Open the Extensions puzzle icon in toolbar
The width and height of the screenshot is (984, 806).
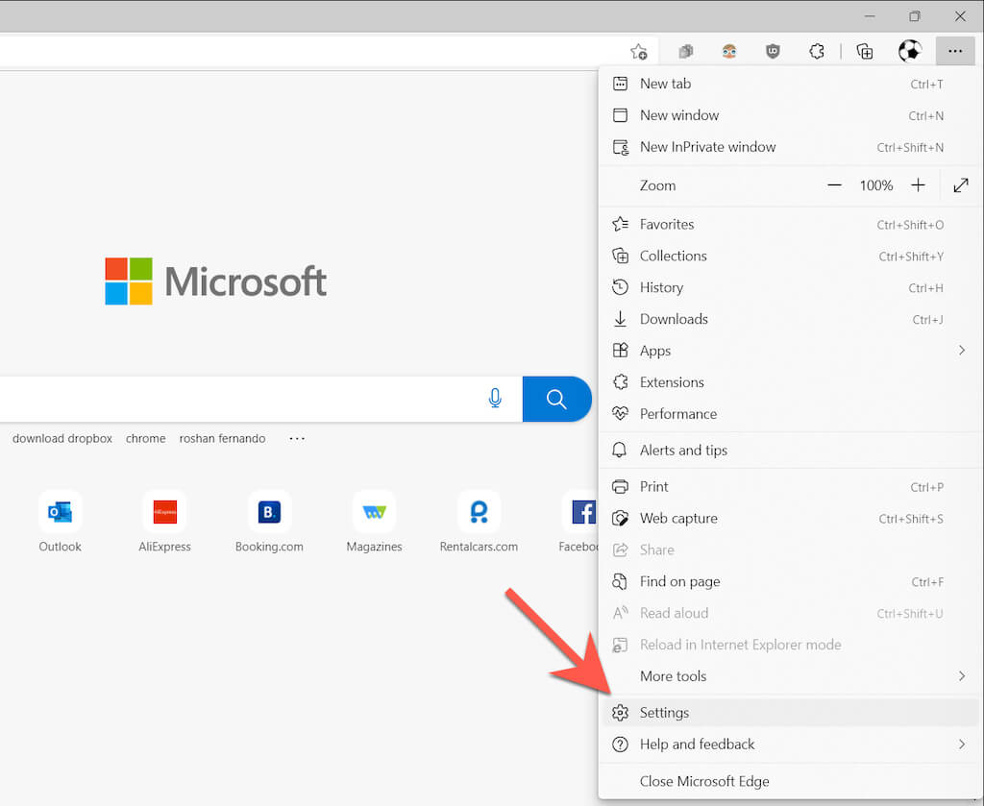[817, 52]
